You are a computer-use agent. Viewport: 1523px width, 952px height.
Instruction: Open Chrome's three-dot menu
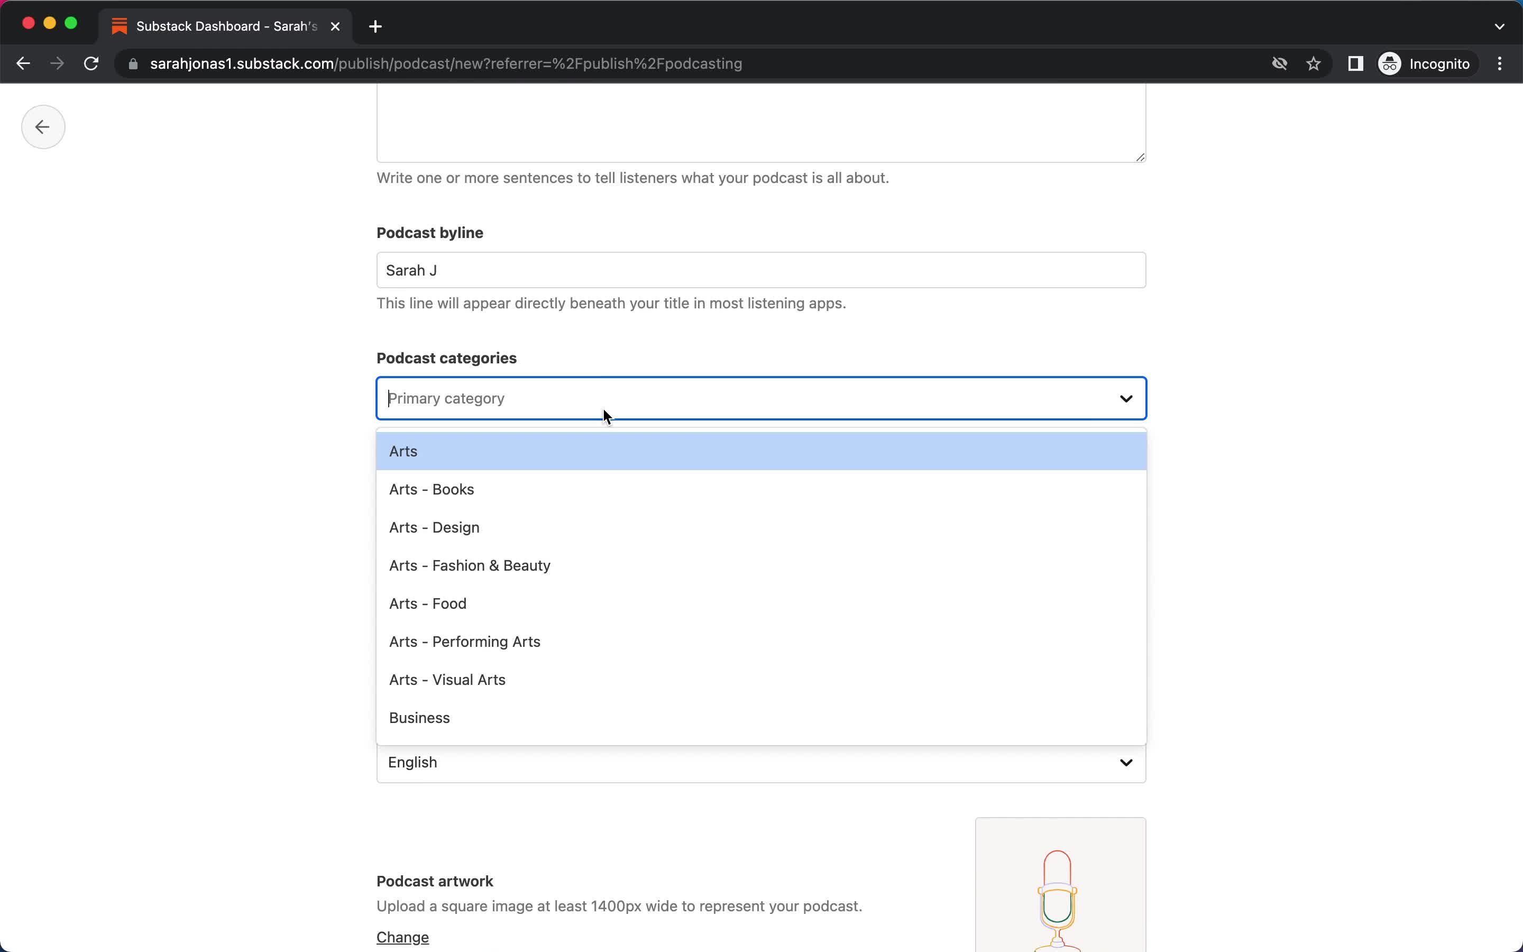(1499, 63)
